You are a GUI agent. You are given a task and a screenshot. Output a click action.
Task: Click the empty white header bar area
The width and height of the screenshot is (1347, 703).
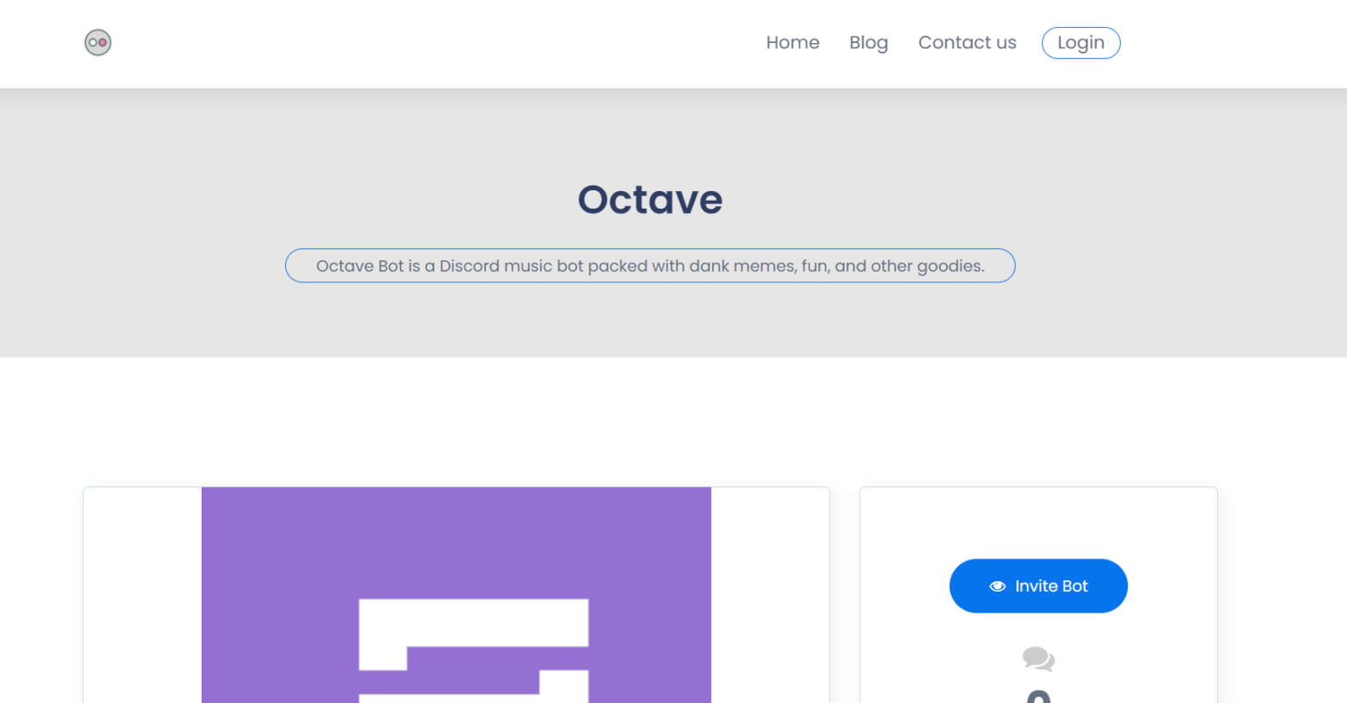[438, 44]
